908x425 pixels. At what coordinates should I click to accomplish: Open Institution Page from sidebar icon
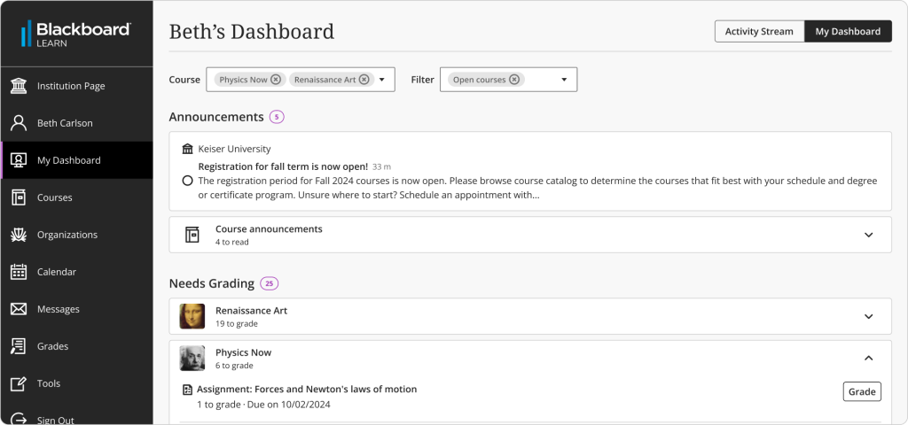(x=19, y=86)
